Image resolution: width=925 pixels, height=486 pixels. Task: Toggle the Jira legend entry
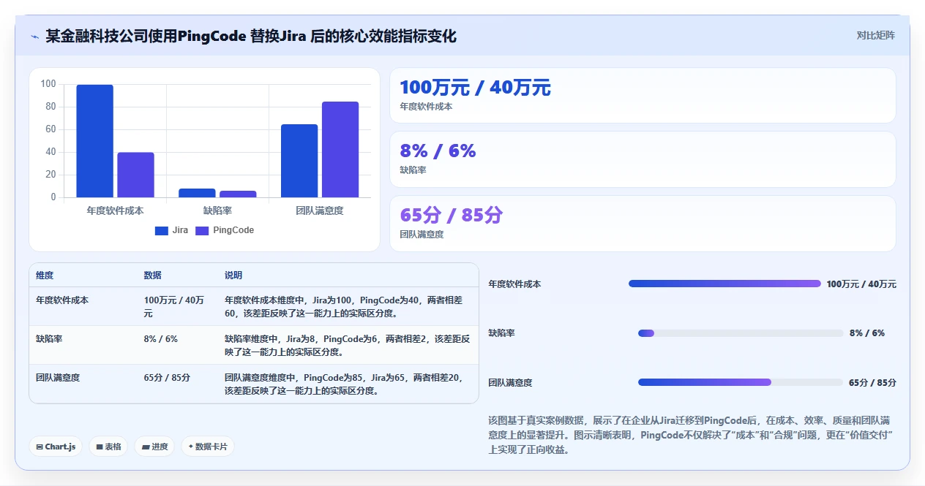pos(171,230)
